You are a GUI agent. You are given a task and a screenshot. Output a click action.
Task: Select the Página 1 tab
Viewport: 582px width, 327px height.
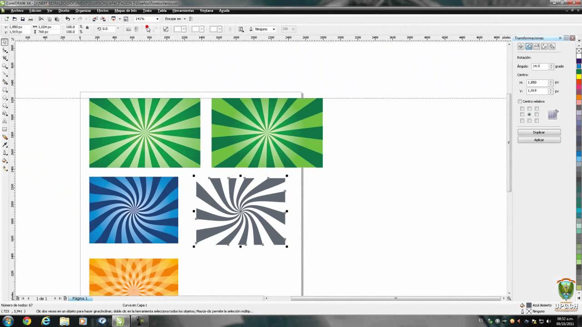pos(80,298)
